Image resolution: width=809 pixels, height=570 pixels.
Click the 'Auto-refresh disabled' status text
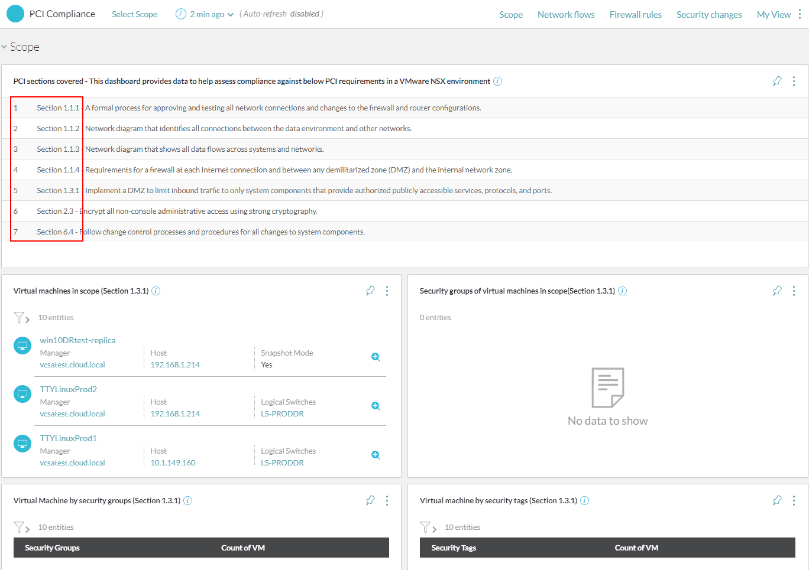click(x=281, y=14)
